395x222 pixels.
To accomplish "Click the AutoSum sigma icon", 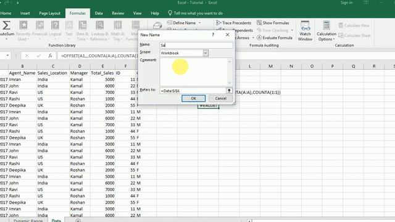I will pos(6,25).
